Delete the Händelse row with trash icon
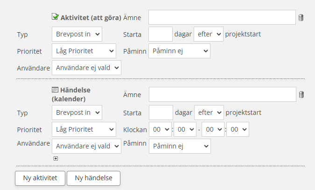This screenshot has height=190, width=315. [301, 95]
